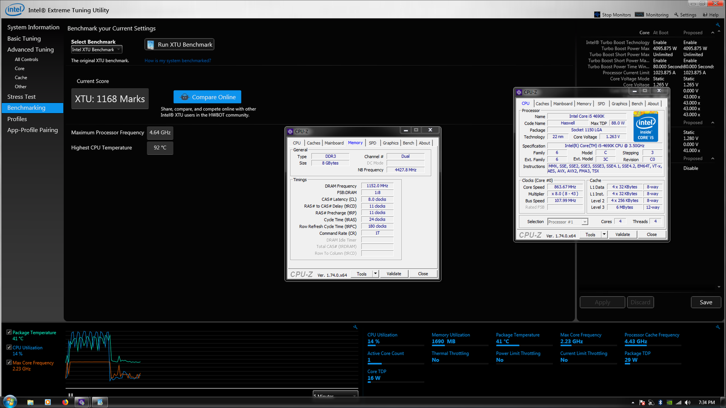Image resolution: width=726 pixels, height=408 pixels.
Task: Click CPU-Z icon in Memory window title
Action: pyautogui.click(x=290, y=131)
